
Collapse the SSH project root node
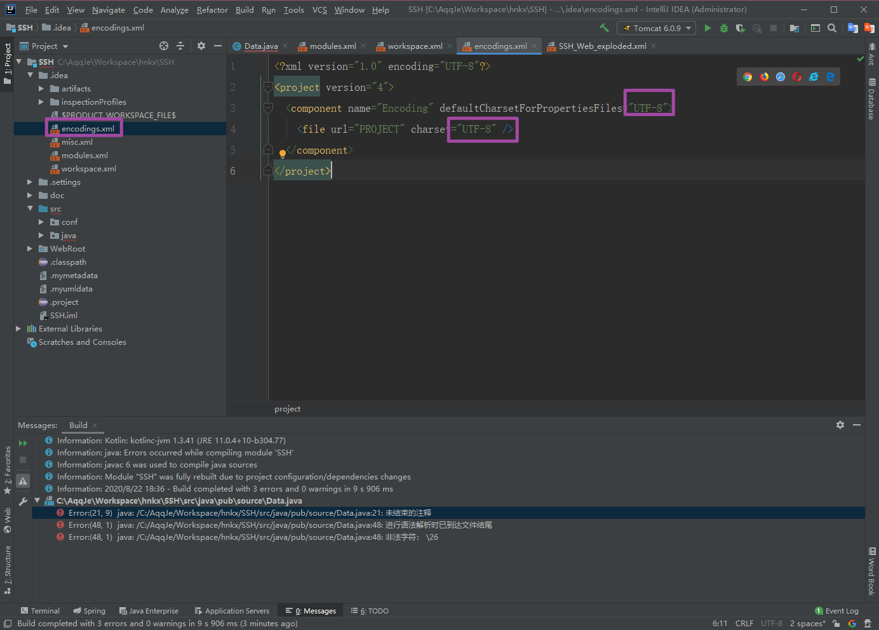[x=19, y=62]
